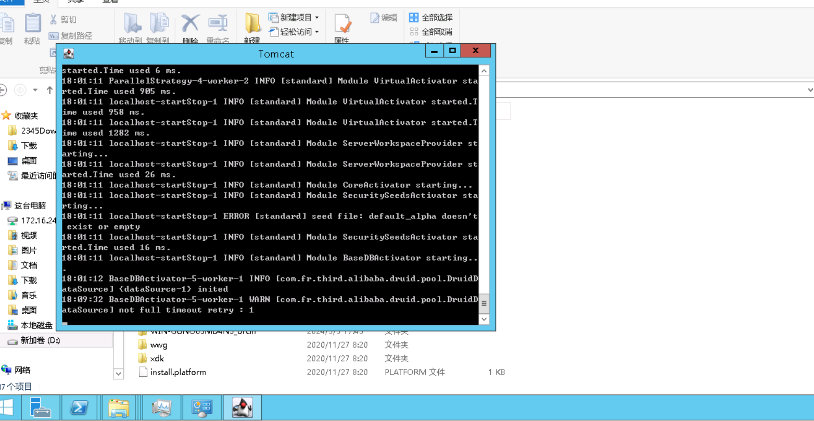This screenshot has width=814, height=421.
Task: Select 最近访问 in favorites
Action: click(x=32, y=176)
